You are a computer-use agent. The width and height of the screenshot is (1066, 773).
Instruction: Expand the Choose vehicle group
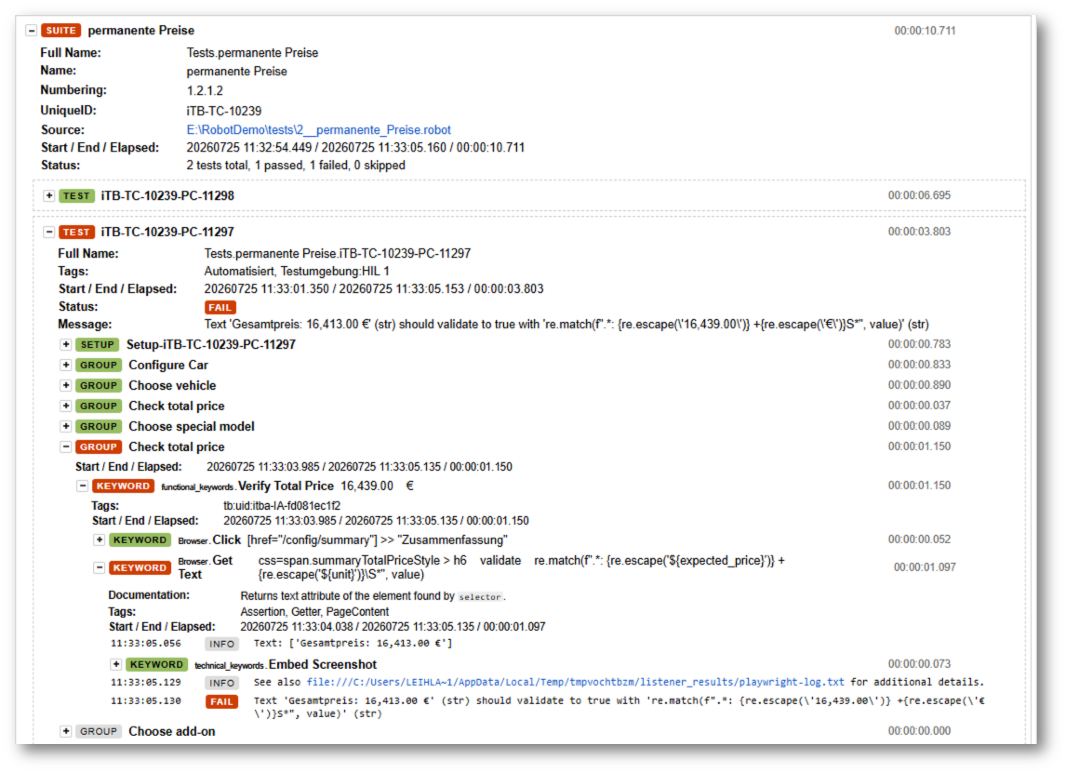coord(66,385)
